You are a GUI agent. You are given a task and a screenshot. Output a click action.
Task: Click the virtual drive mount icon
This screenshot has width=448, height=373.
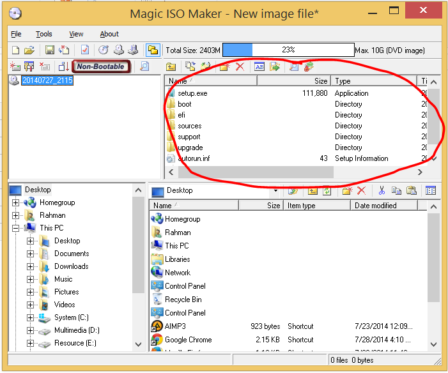133,50
